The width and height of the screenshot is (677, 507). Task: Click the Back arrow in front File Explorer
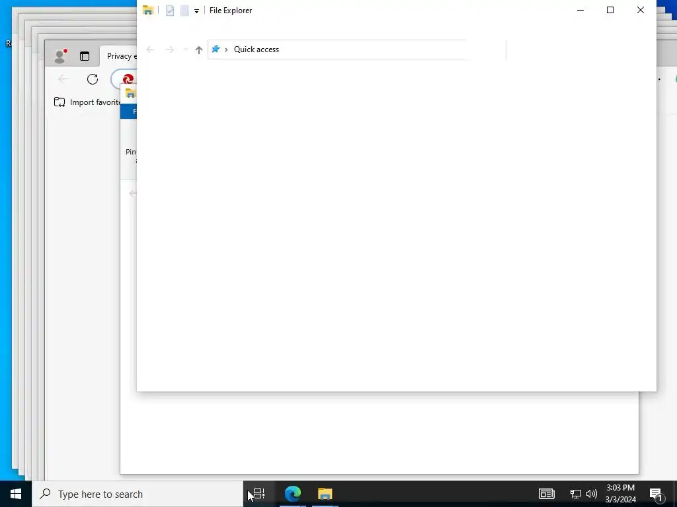[150, 50]
